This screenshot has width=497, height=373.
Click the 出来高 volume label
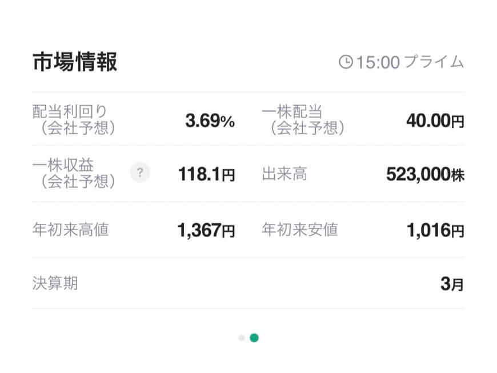284,174
